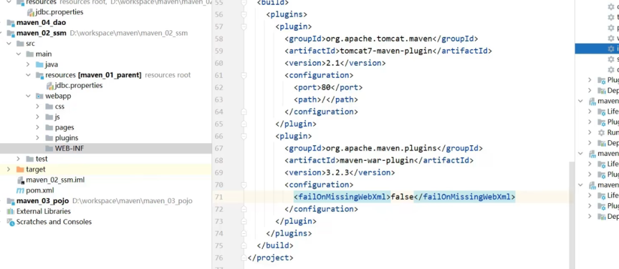Click jdbc.properties icon under maven_02_ssm resources
The image size is (619, 269).
pyautogui.click(x=49, y=85)
